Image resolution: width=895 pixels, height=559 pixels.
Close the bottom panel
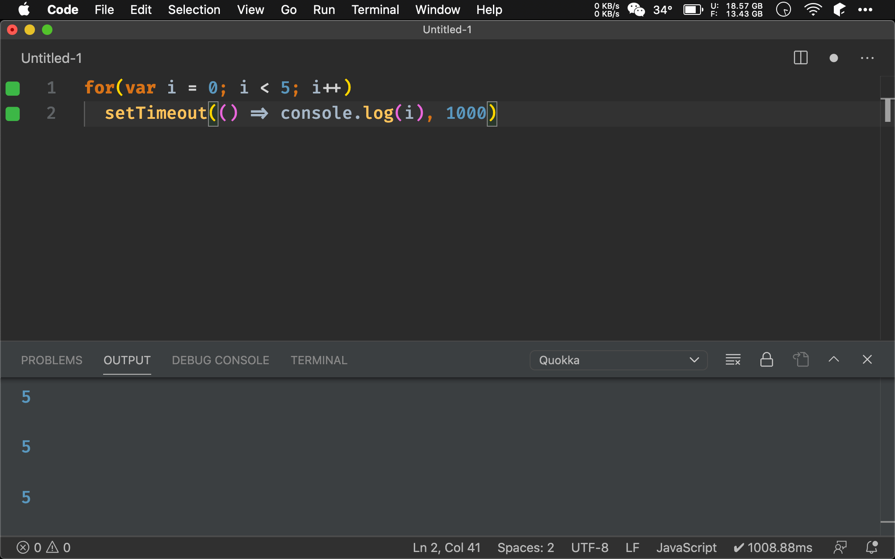(x=867, y=360)
